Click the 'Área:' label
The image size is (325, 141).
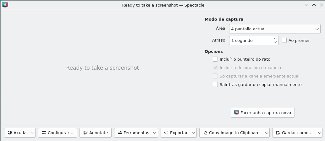click(x=221, y=28)
